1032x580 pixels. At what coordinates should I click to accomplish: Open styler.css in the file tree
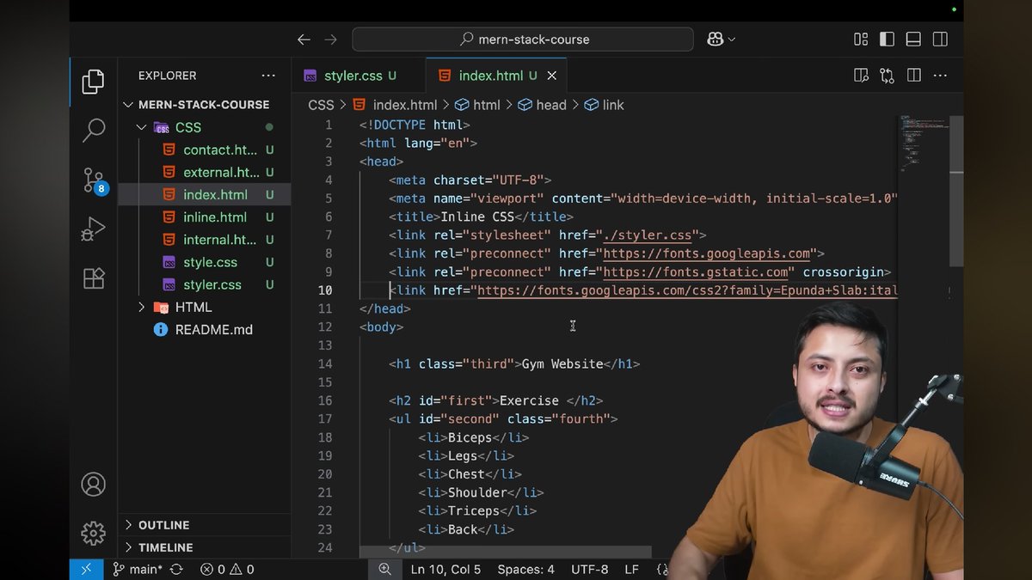205,284
